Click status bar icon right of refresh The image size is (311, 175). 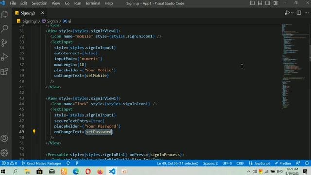[77, 163]
